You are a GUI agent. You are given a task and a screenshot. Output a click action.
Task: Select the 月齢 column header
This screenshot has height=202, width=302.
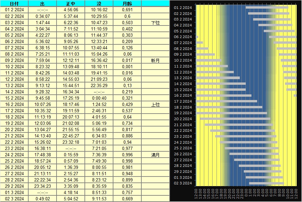[x=127, y=4]
